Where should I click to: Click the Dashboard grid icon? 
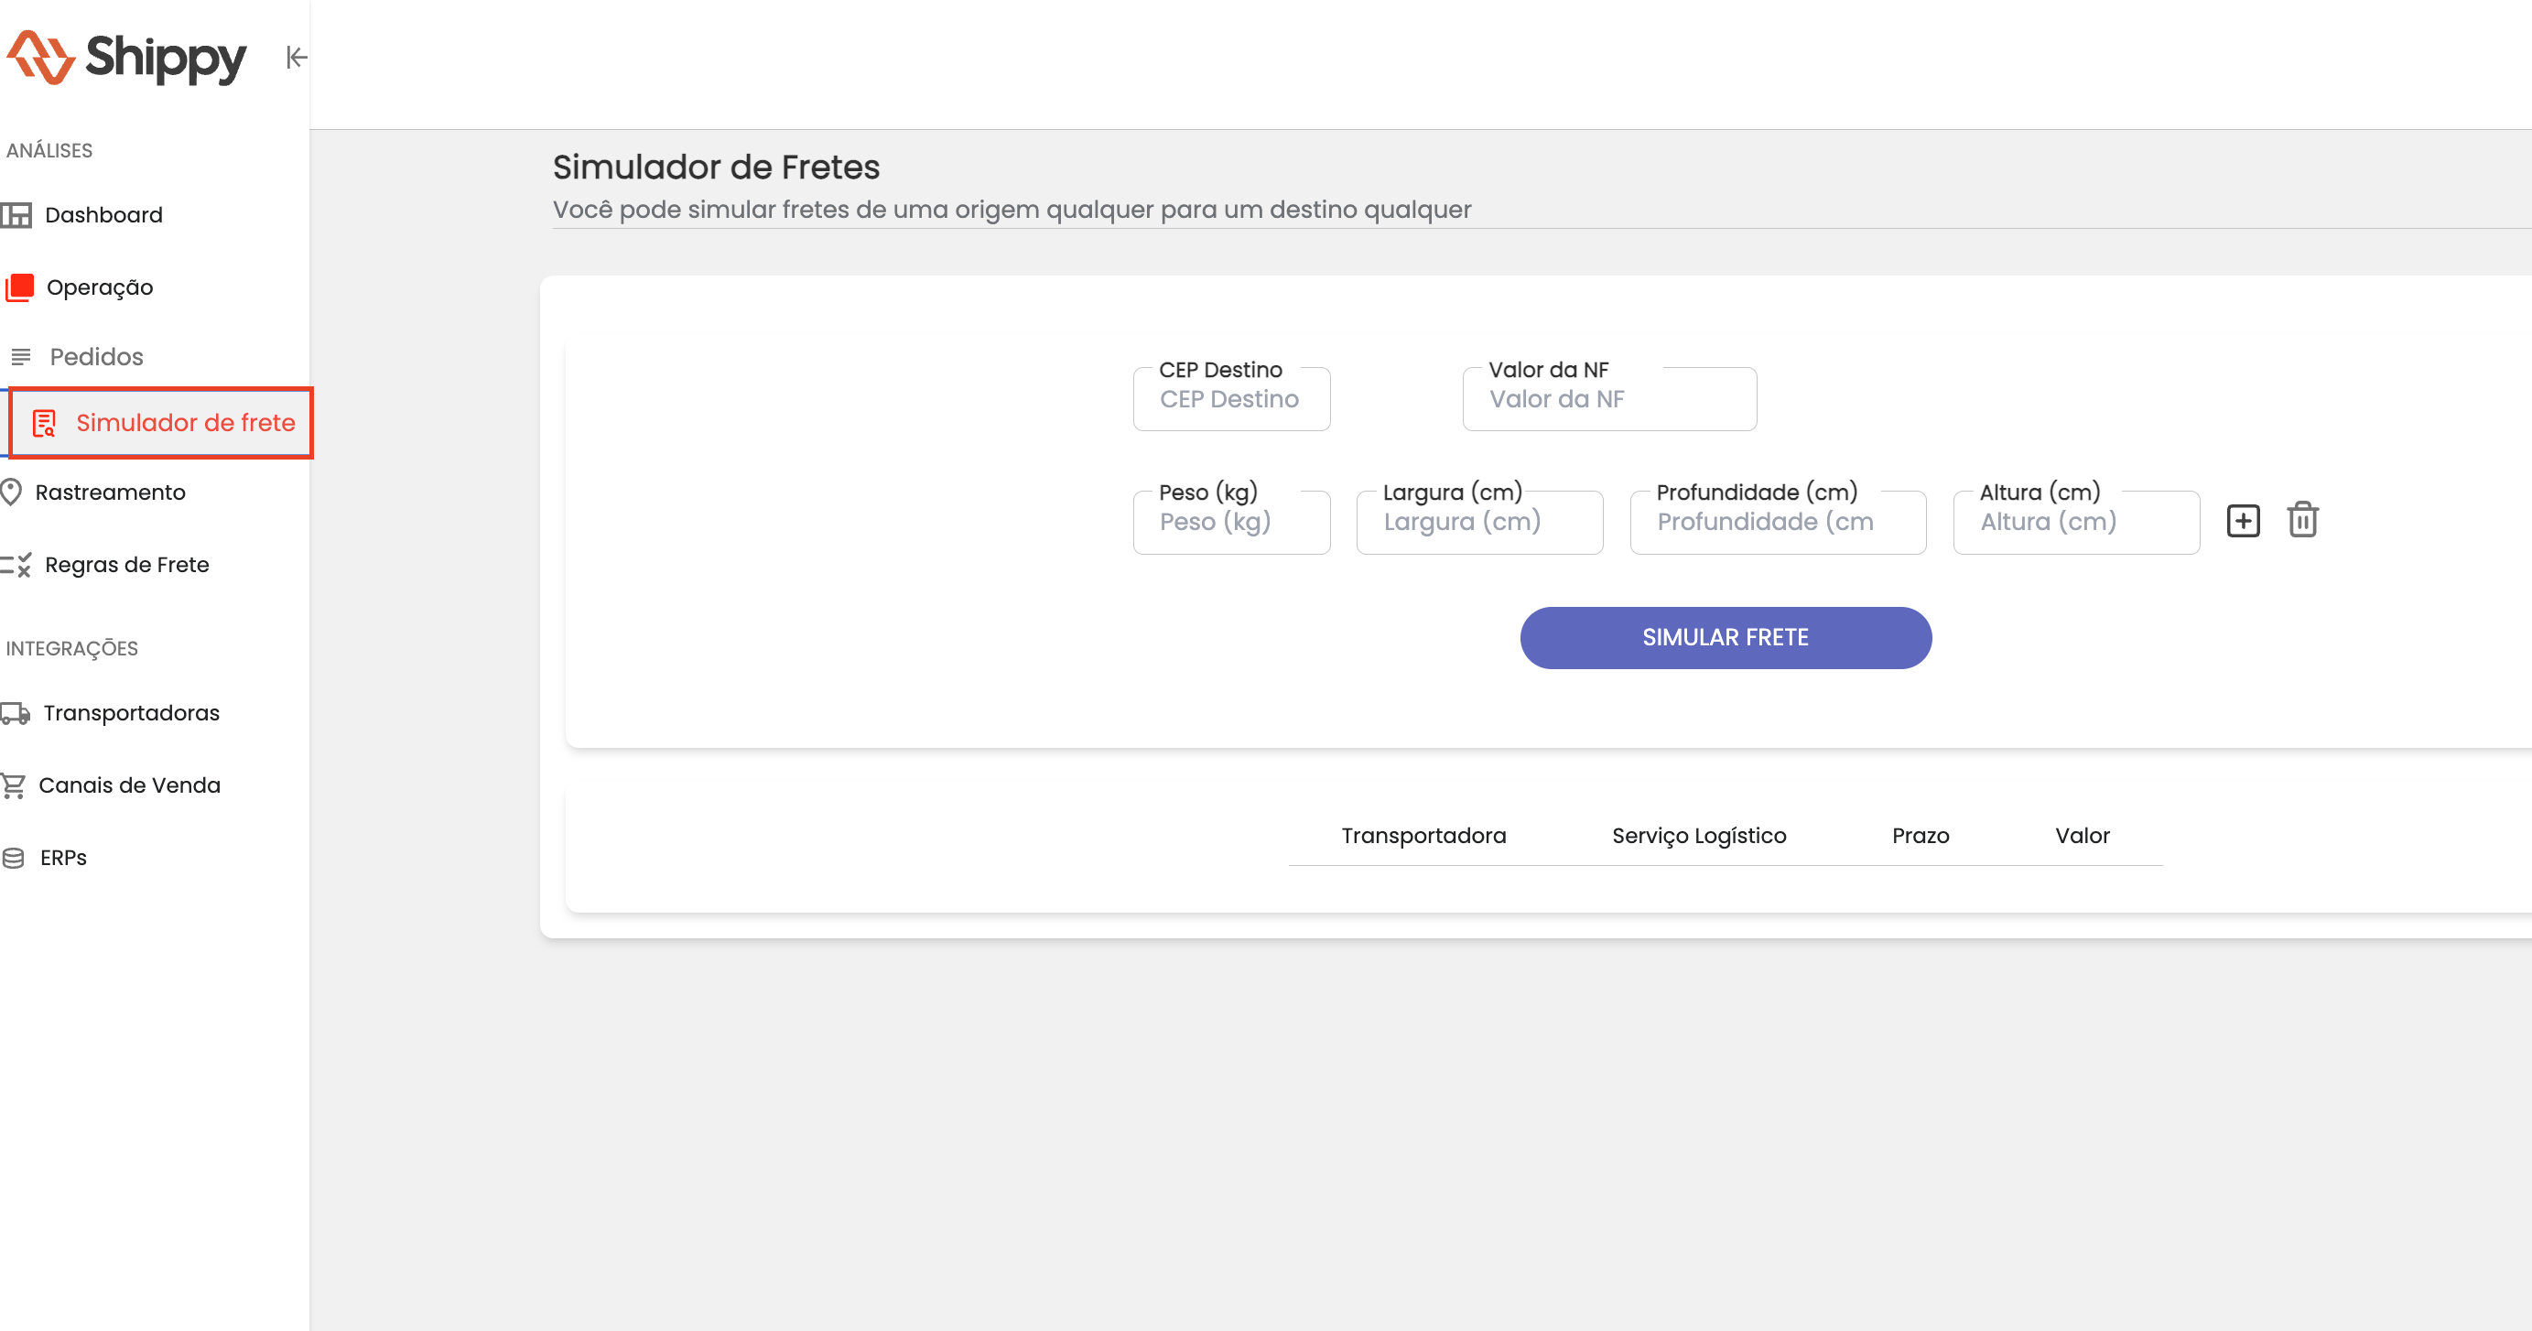tap(16, 215)
